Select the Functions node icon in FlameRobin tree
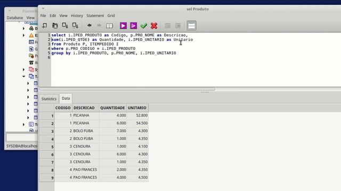The image size is (341, 191). pos(31,42)
